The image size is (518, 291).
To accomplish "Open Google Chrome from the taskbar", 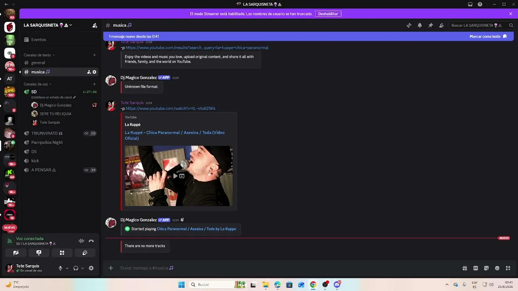I will click(313, 285).
